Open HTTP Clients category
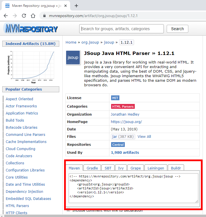Viewport: 206px width, 217px height. click(17, 213)
